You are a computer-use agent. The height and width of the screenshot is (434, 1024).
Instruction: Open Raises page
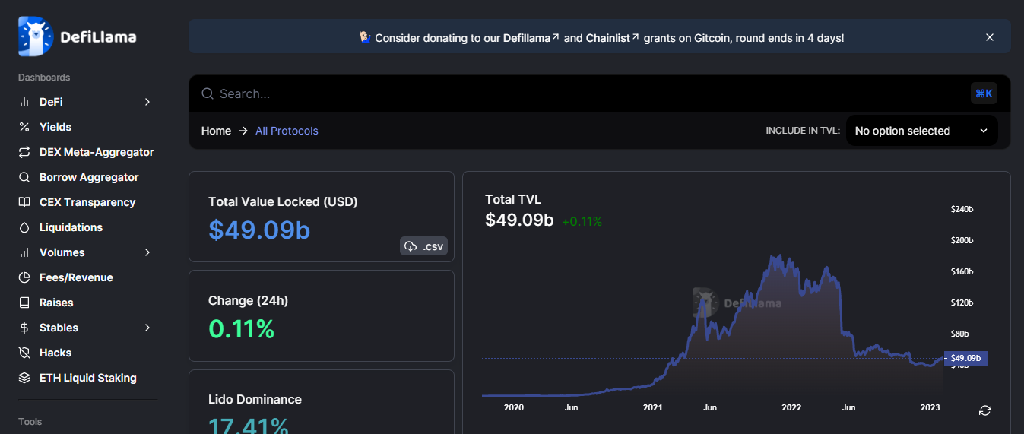[x=56, y=303]
